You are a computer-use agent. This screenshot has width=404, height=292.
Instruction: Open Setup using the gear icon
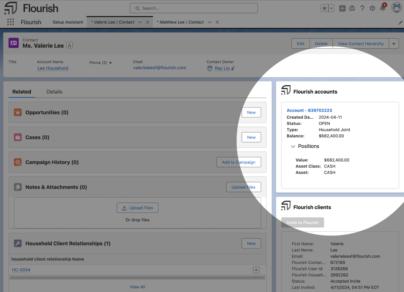pyautogui.click(x=372, y=8)
